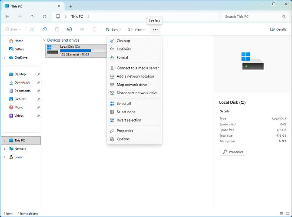This screenshot has width=292, height=217.
Task: Click the See more three-dots button
Action: (155, 30)
